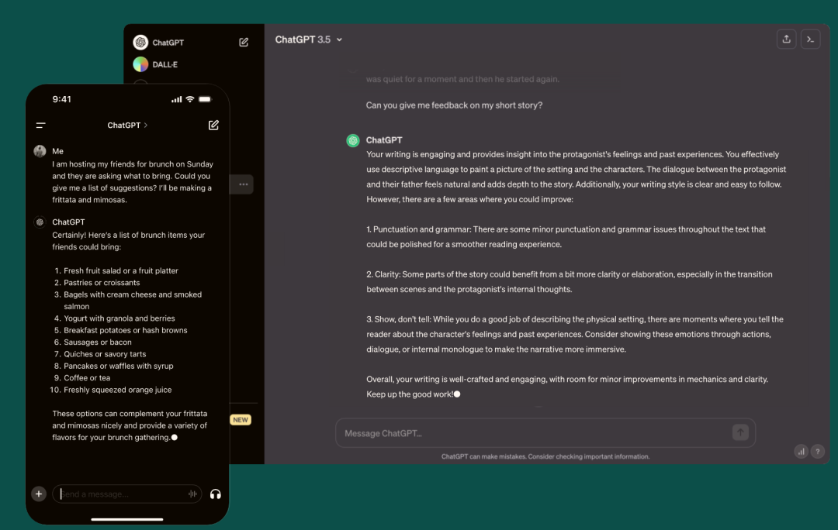Screen dimensions: 838x530
Task: Click the 'Clarity' feedback point
Action: click(x=570, y=282)
